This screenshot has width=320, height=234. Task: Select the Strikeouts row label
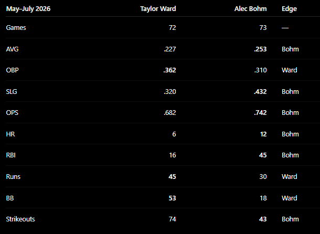tap(20, 219)
